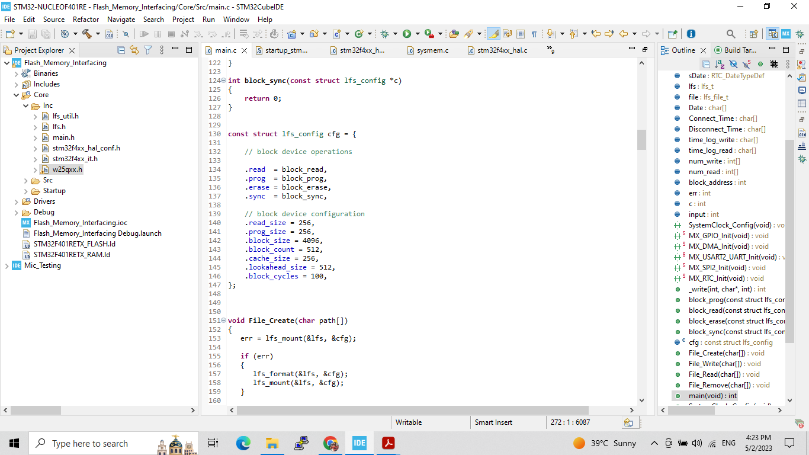Toggle Mark Occurrences highlighter icon
809x455 pixels.
coord(493,34)
